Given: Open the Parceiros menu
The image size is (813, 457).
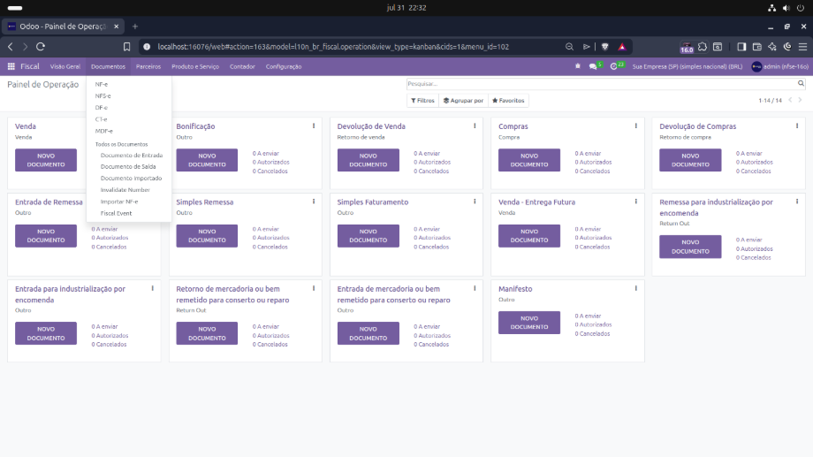Looking at the screenshot, I should pos(148,66).
